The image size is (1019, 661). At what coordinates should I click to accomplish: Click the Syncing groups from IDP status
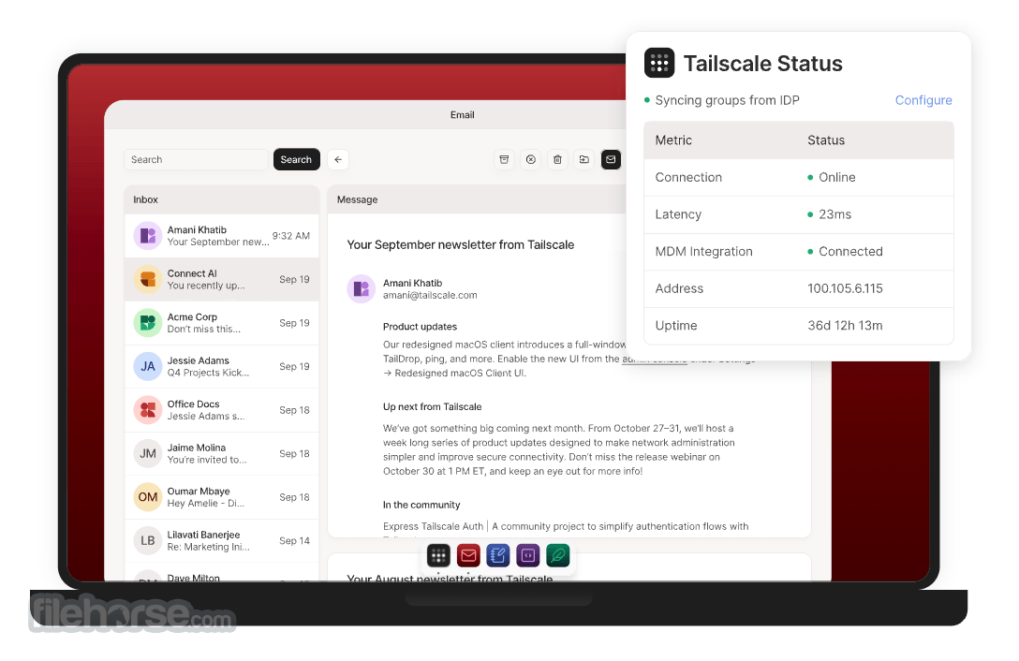click(x=727, y=100)
